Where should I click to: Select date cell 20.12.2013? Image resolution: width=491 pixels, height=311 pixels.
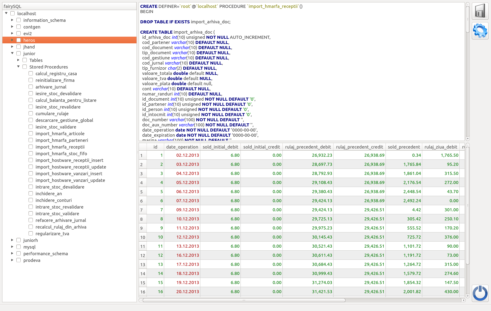coord(182,292)
